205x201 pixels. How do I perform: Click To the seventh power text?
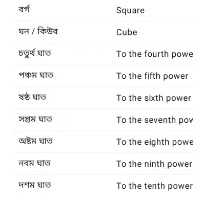pos(155,120)
